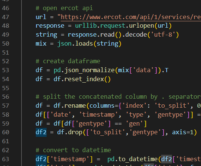Click 'urllib' on line 48

(86, 26)
